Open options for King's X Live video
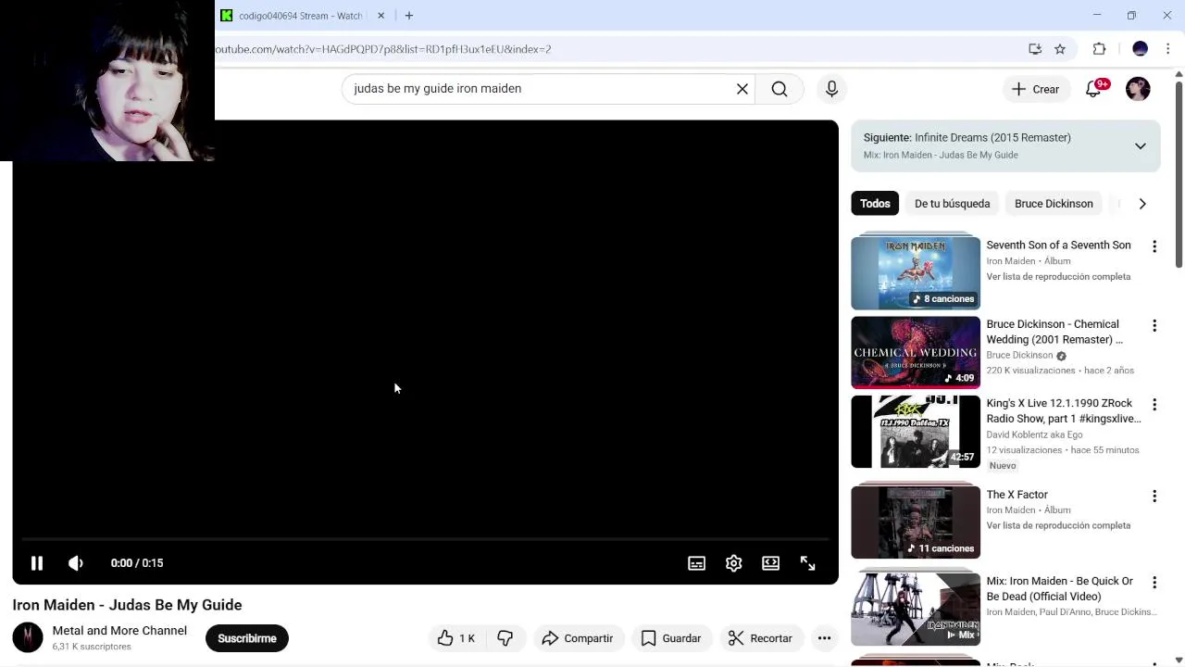 tap(1154, 405)
